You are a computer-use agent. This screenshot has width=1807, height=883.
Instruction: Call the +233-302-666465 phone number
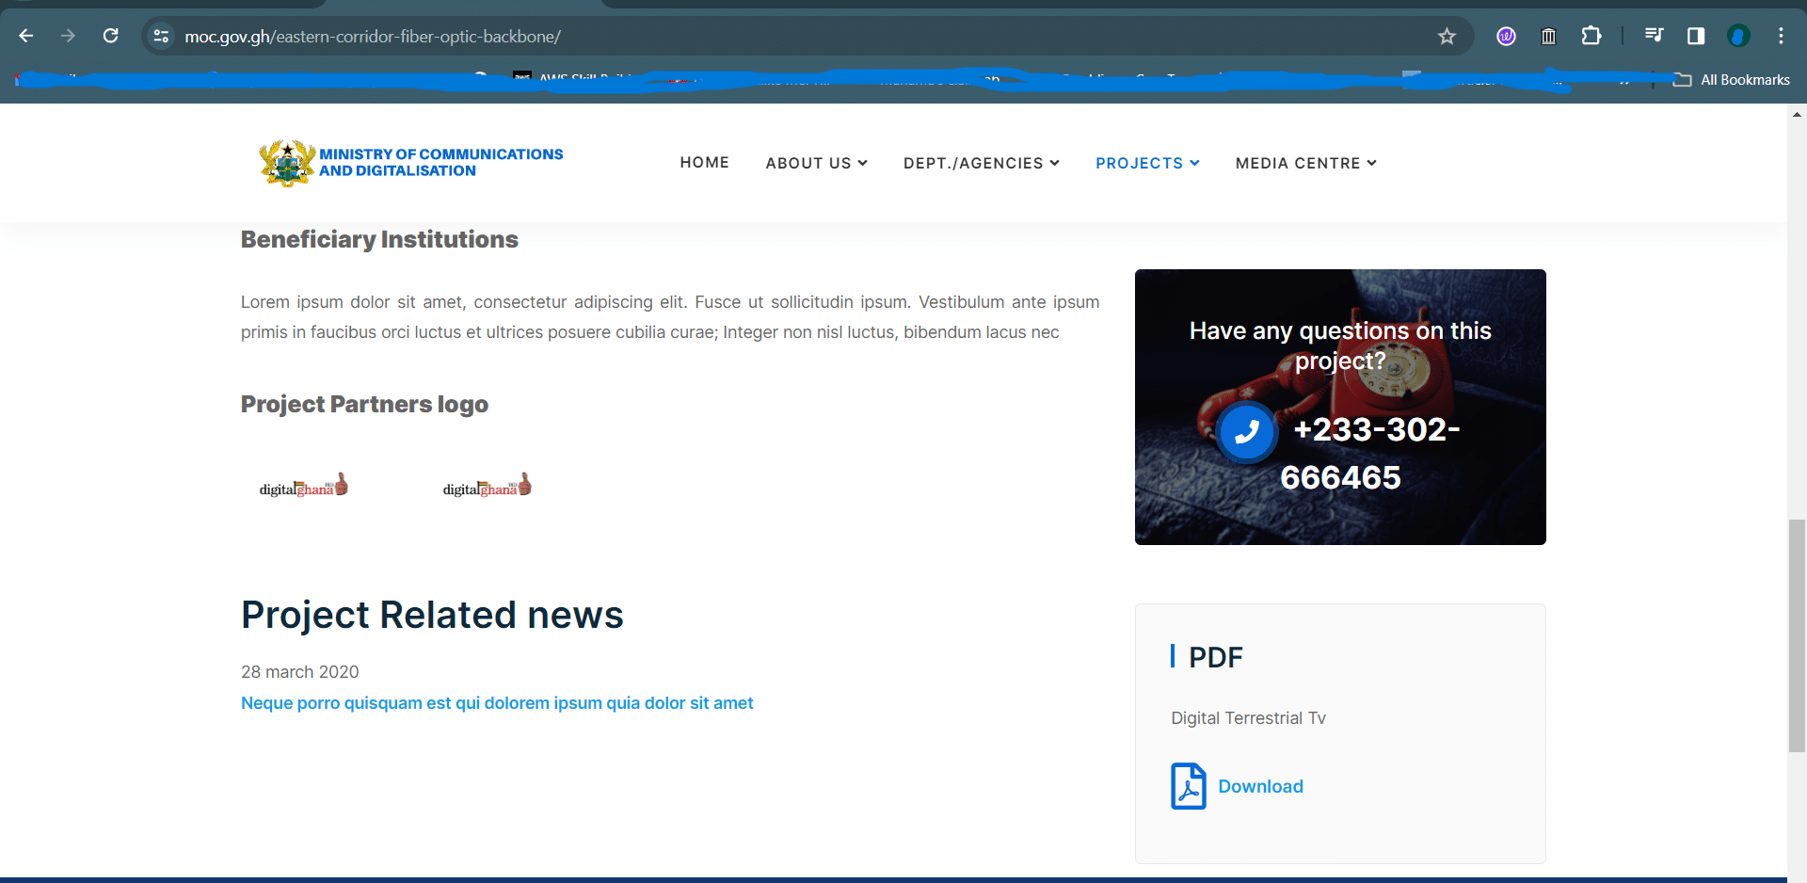point(1370,453)
